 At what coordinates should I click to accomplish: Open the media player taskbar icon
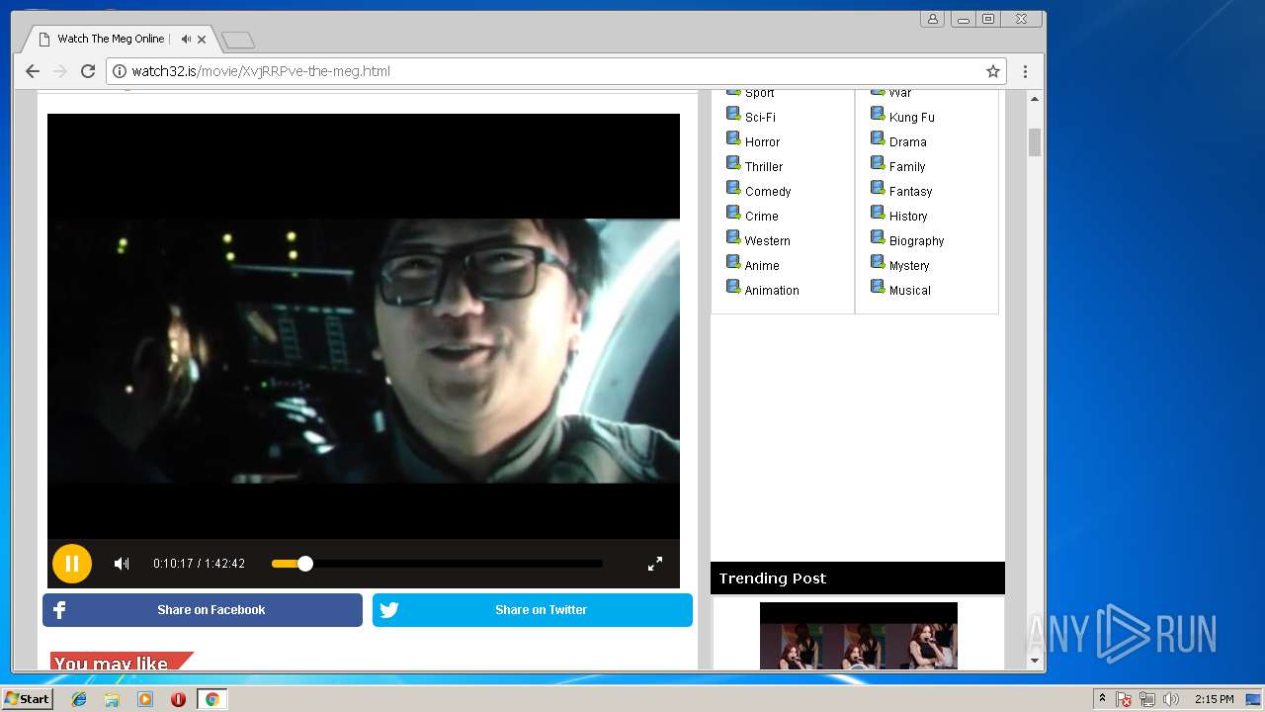[145, 699]
